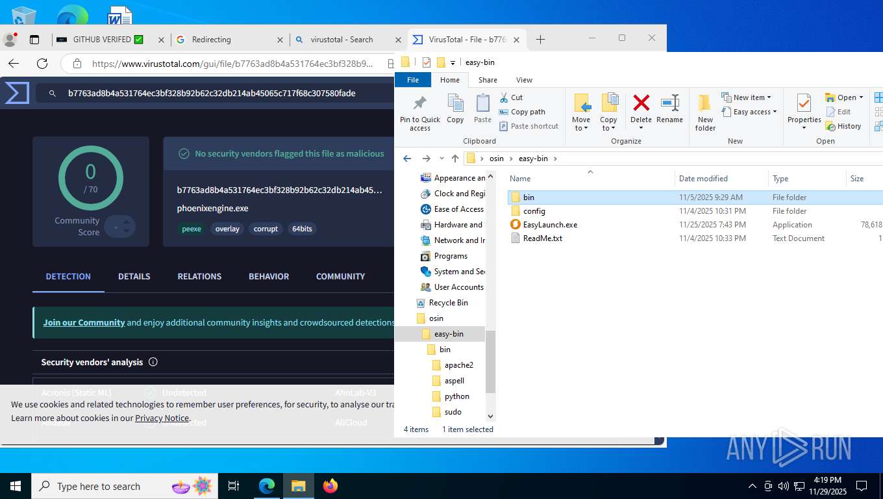Expand the Open button dropdown
This screenshot has height=499, width=883.
pyautogui.click(x=861, y=97)
